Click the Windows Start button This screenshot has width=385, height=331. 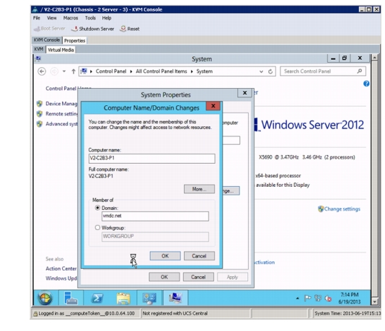(45, 298)
